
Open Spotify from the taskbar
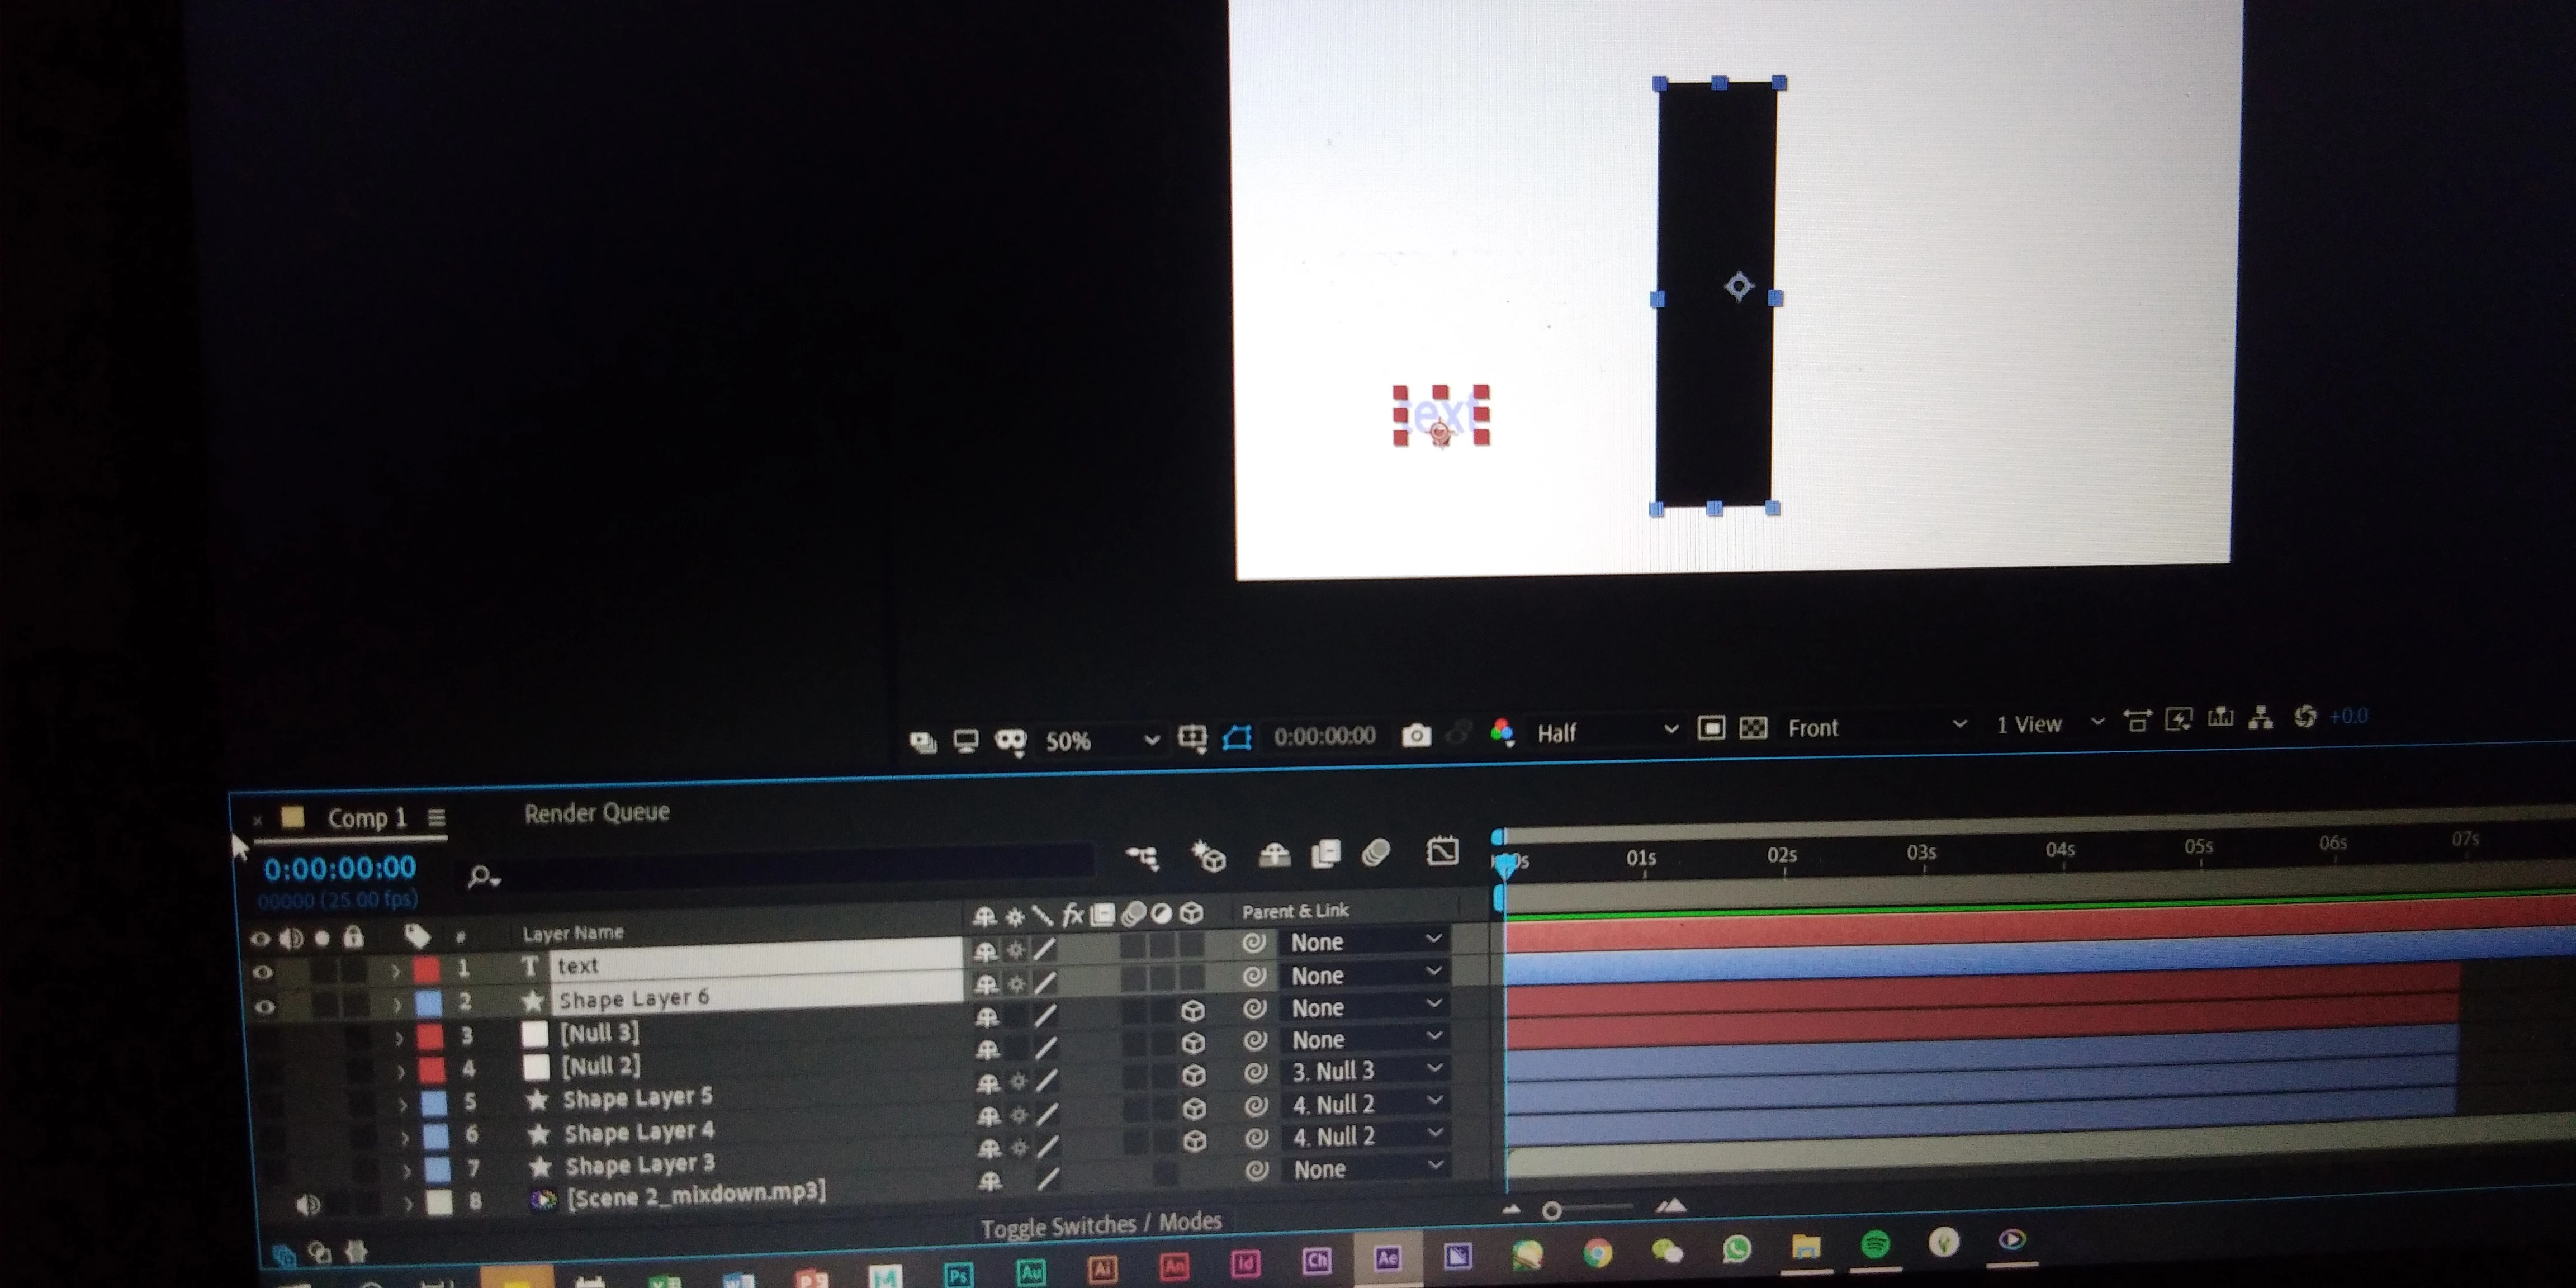pos(1875,1244)
